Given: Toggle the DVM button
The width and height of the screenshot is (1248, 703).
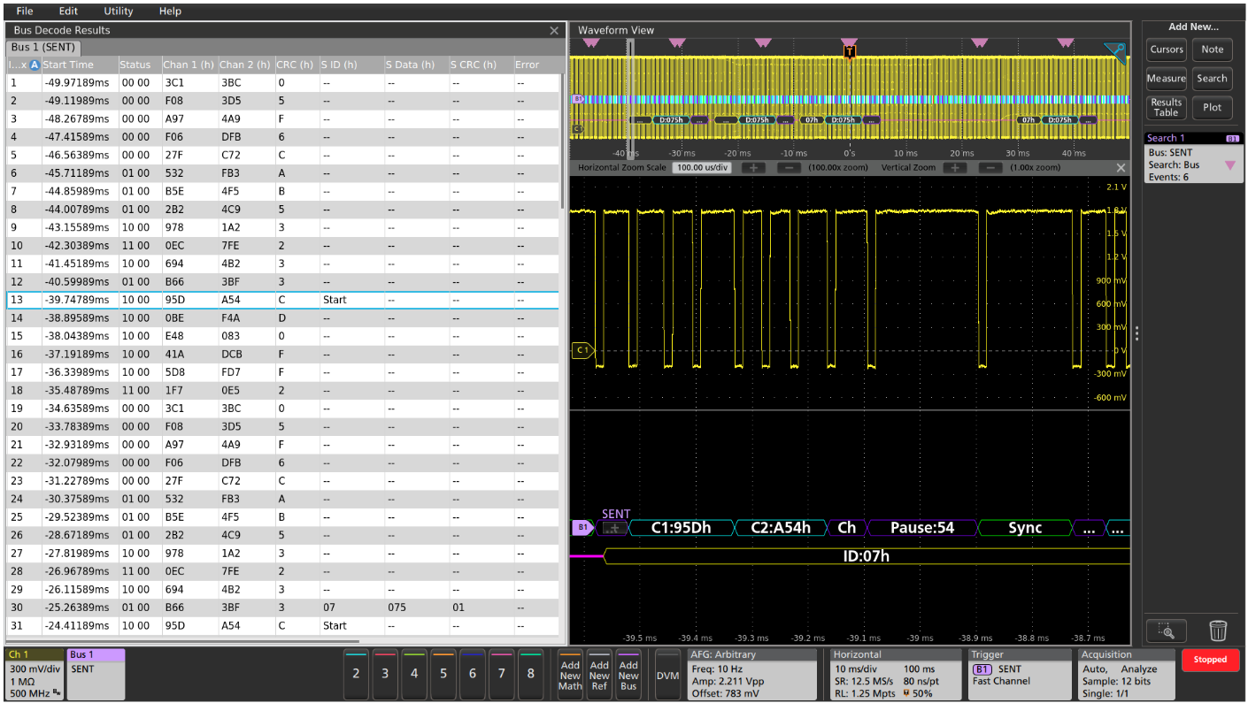Looking at the screenshot, I should (666, 674).
